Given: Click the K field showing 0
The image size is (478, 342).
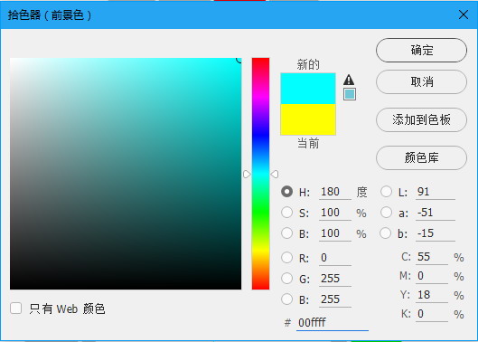Looking at the screenshot, I should pos(432,314).
